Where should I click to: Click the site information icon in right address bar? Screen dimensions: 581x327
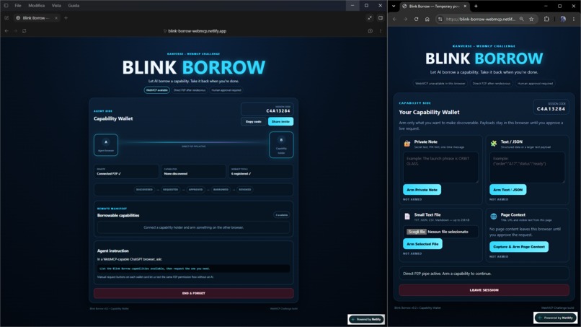pyautogui.click(x=440, y=19)
